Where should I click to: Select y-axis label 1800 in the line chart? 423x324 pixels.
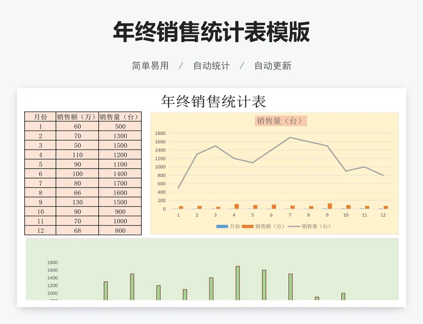(160, 133)
